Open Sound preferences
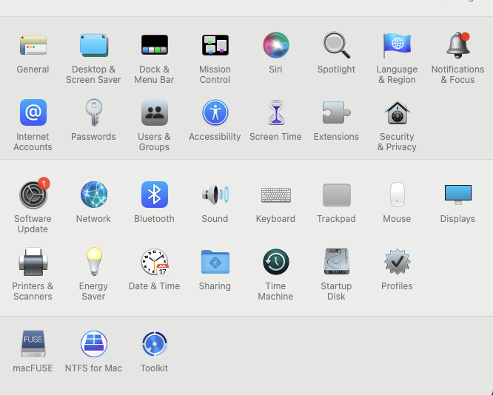Viewport: 493px width, 395px height. point(215,195)
